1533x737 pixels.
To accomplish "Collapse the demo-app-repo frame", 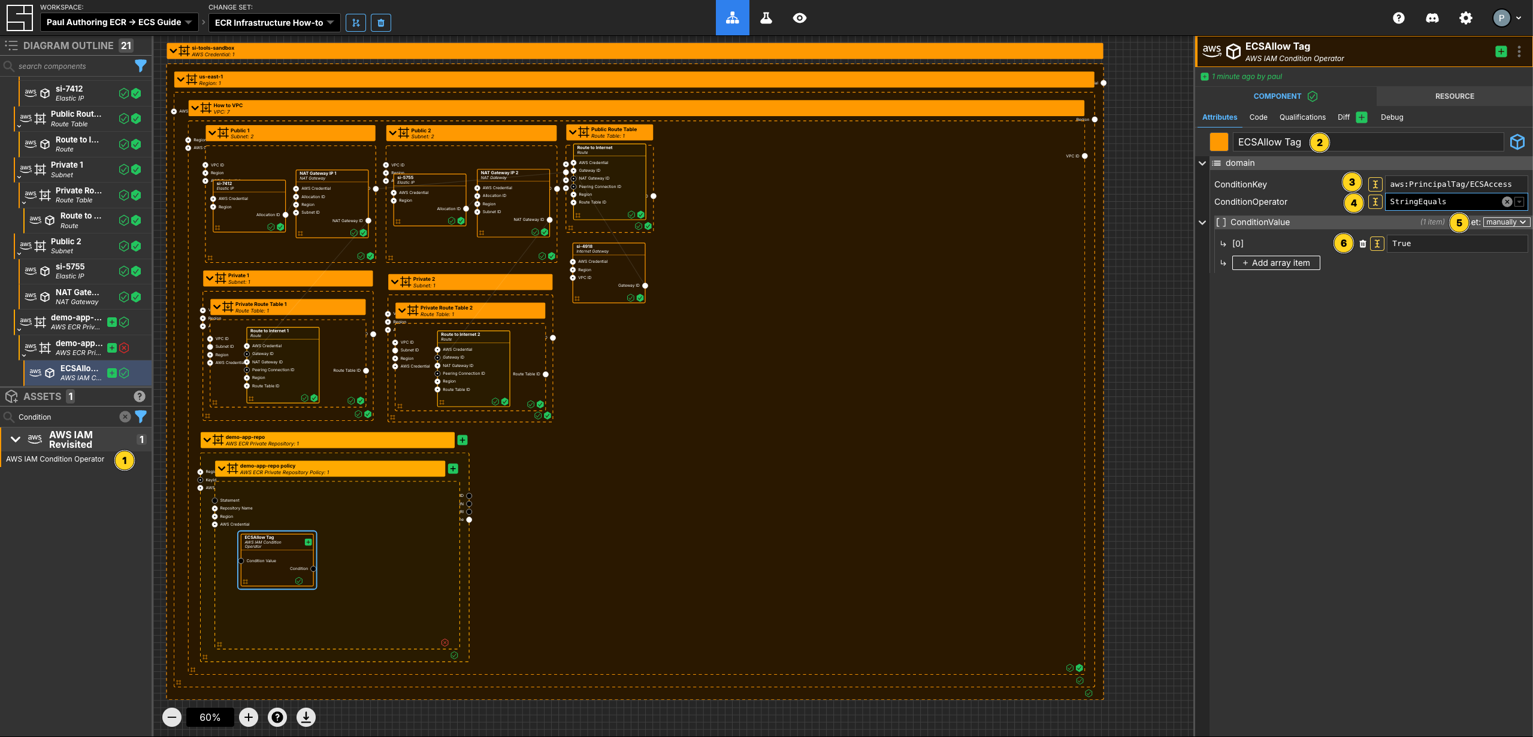I will point(207,440).
